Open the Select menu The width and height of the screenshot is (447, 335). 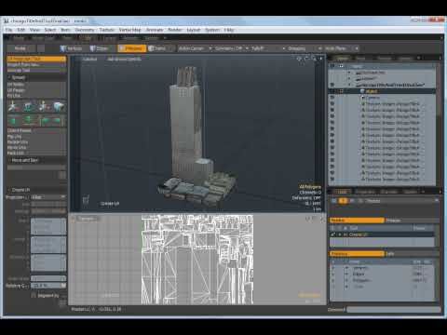[x=50, y=30]
